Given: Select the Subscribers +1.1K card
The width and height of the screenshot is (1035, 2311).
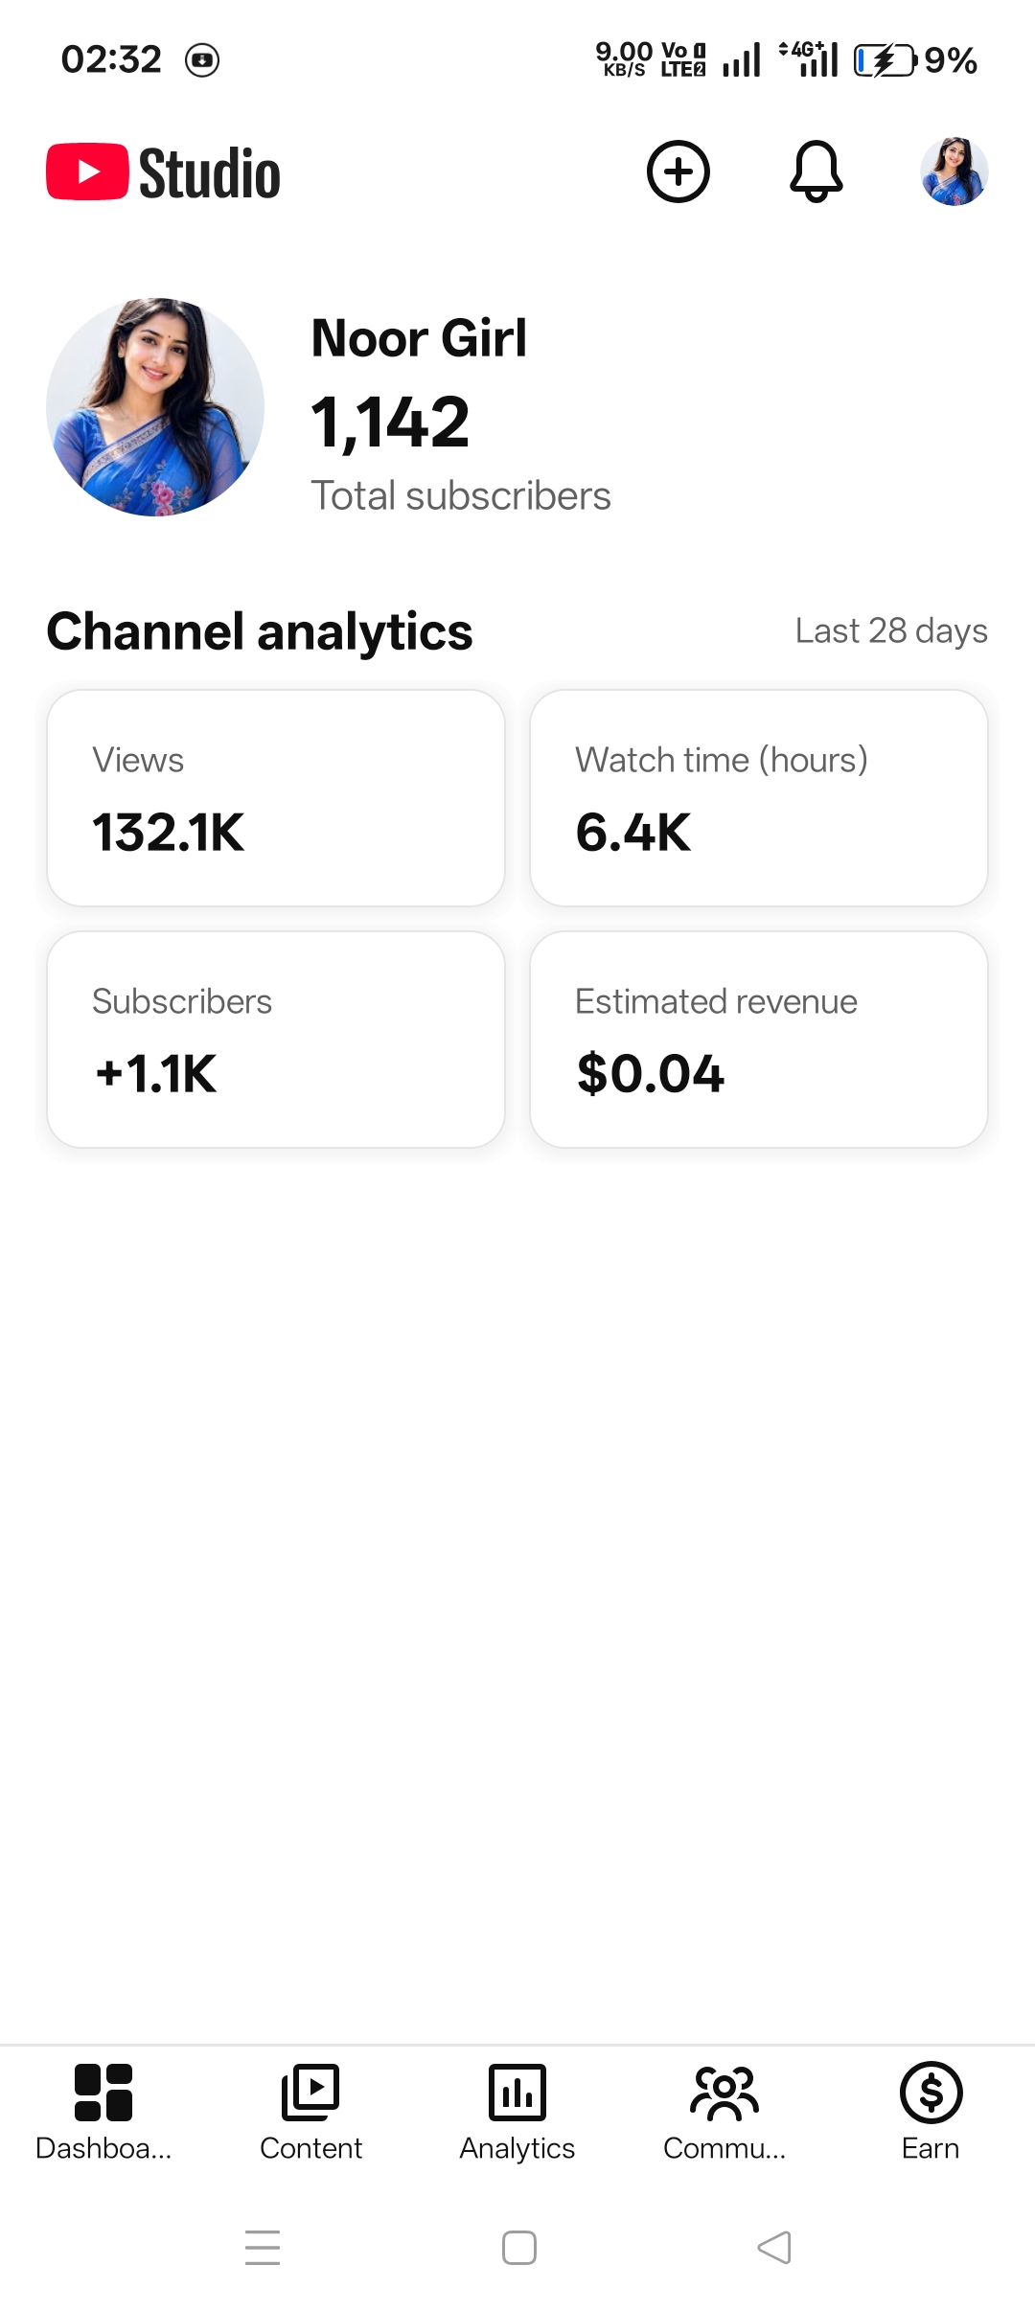Looking at the screenshot, I should tap(276, 1040).
